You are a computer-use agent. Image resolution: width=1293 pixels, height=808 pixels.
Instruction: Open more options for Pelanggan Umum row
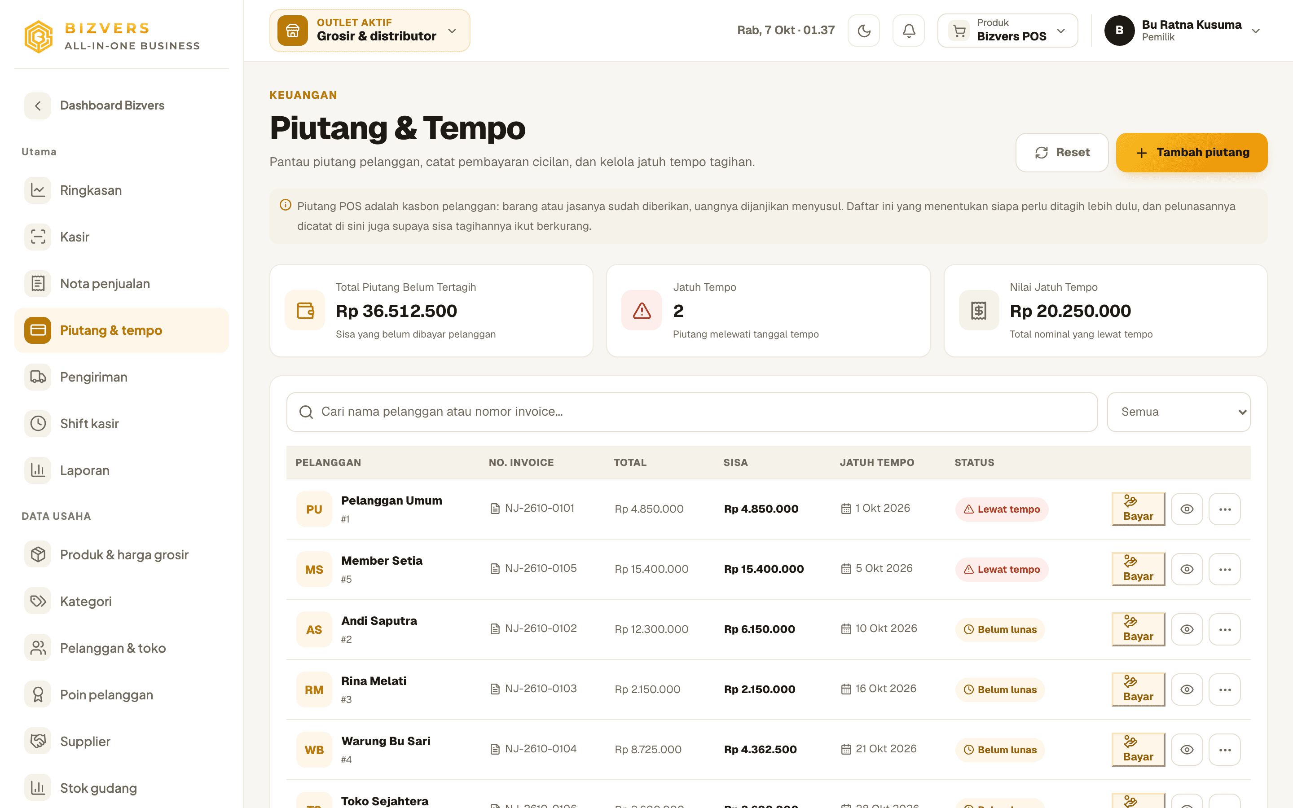coord(1225,509)
